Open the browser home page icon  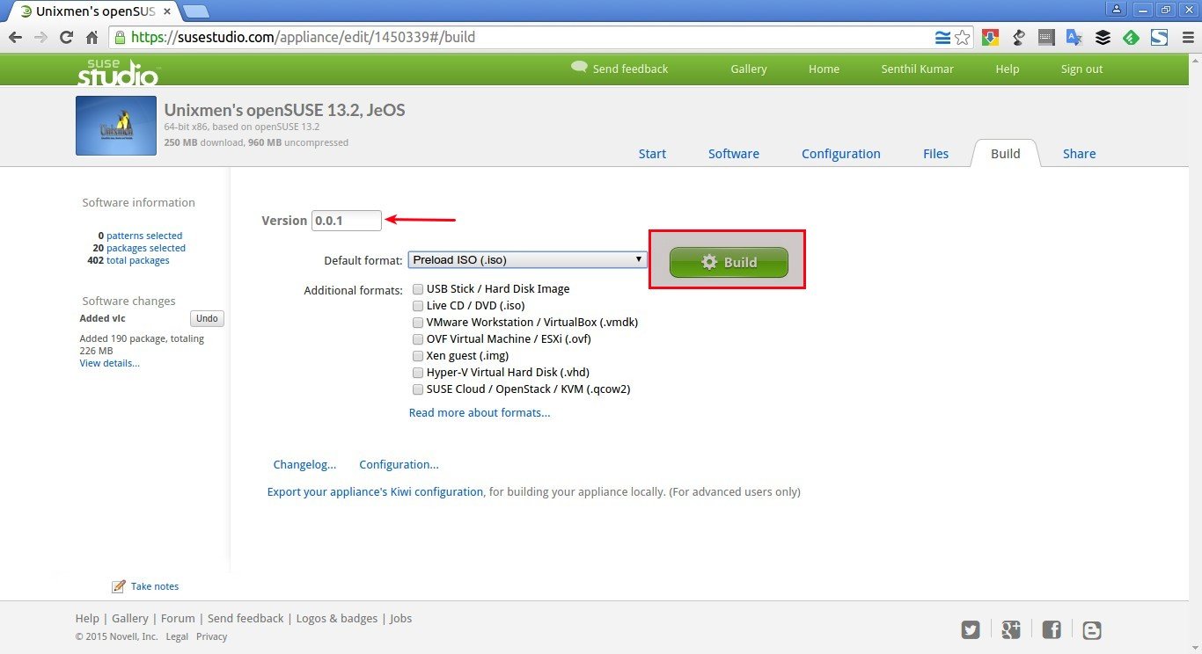tap(92, 37)
